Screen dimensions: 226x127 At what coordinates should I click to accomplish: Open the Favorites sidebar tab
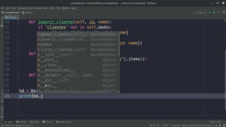[x=2, y=112]
